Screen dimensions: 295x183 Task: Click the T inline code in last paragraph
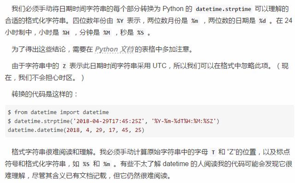[213, 152]
